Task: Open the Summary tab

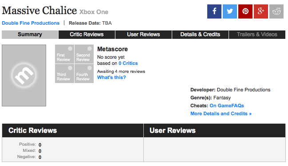Action: tap(30, 34)
